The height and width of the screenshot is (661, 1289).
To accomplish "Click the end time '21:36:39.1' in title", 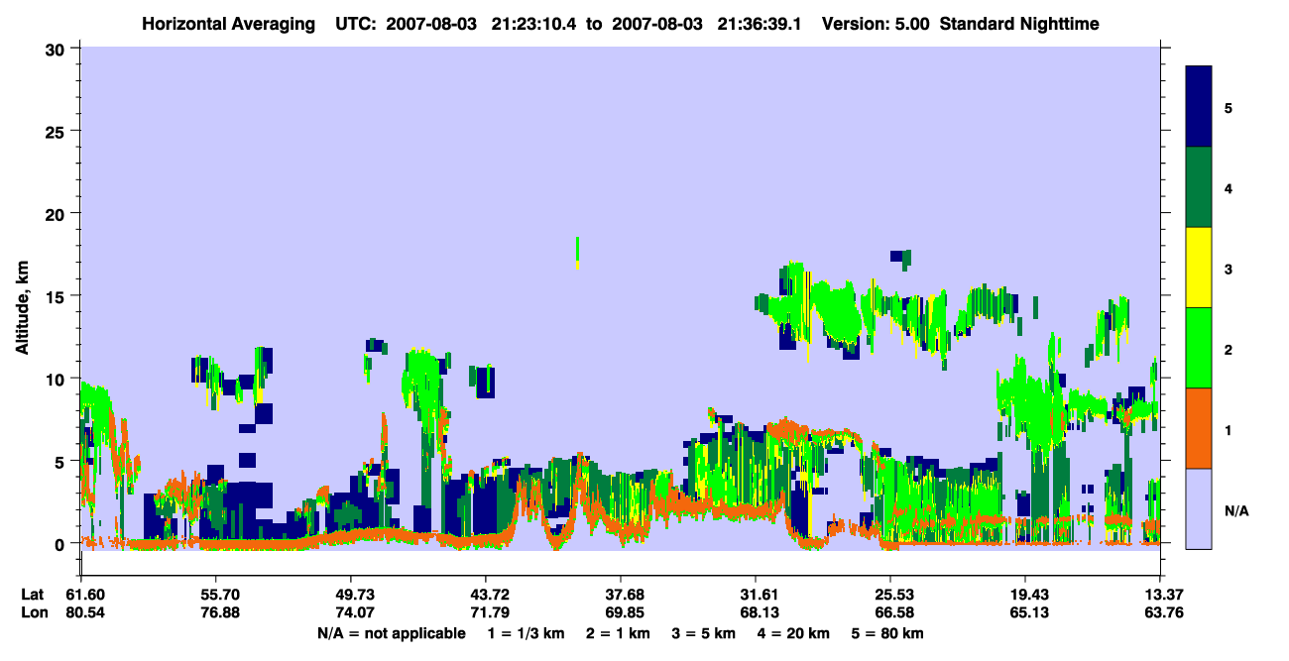I will (x=762, y=24).
